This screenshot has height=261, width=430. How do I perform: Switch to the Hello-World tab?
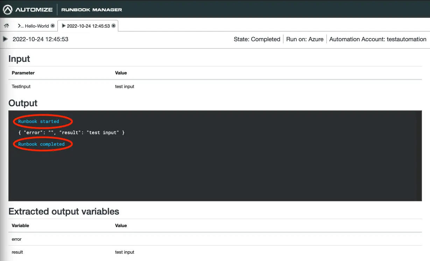pos(37,26)
